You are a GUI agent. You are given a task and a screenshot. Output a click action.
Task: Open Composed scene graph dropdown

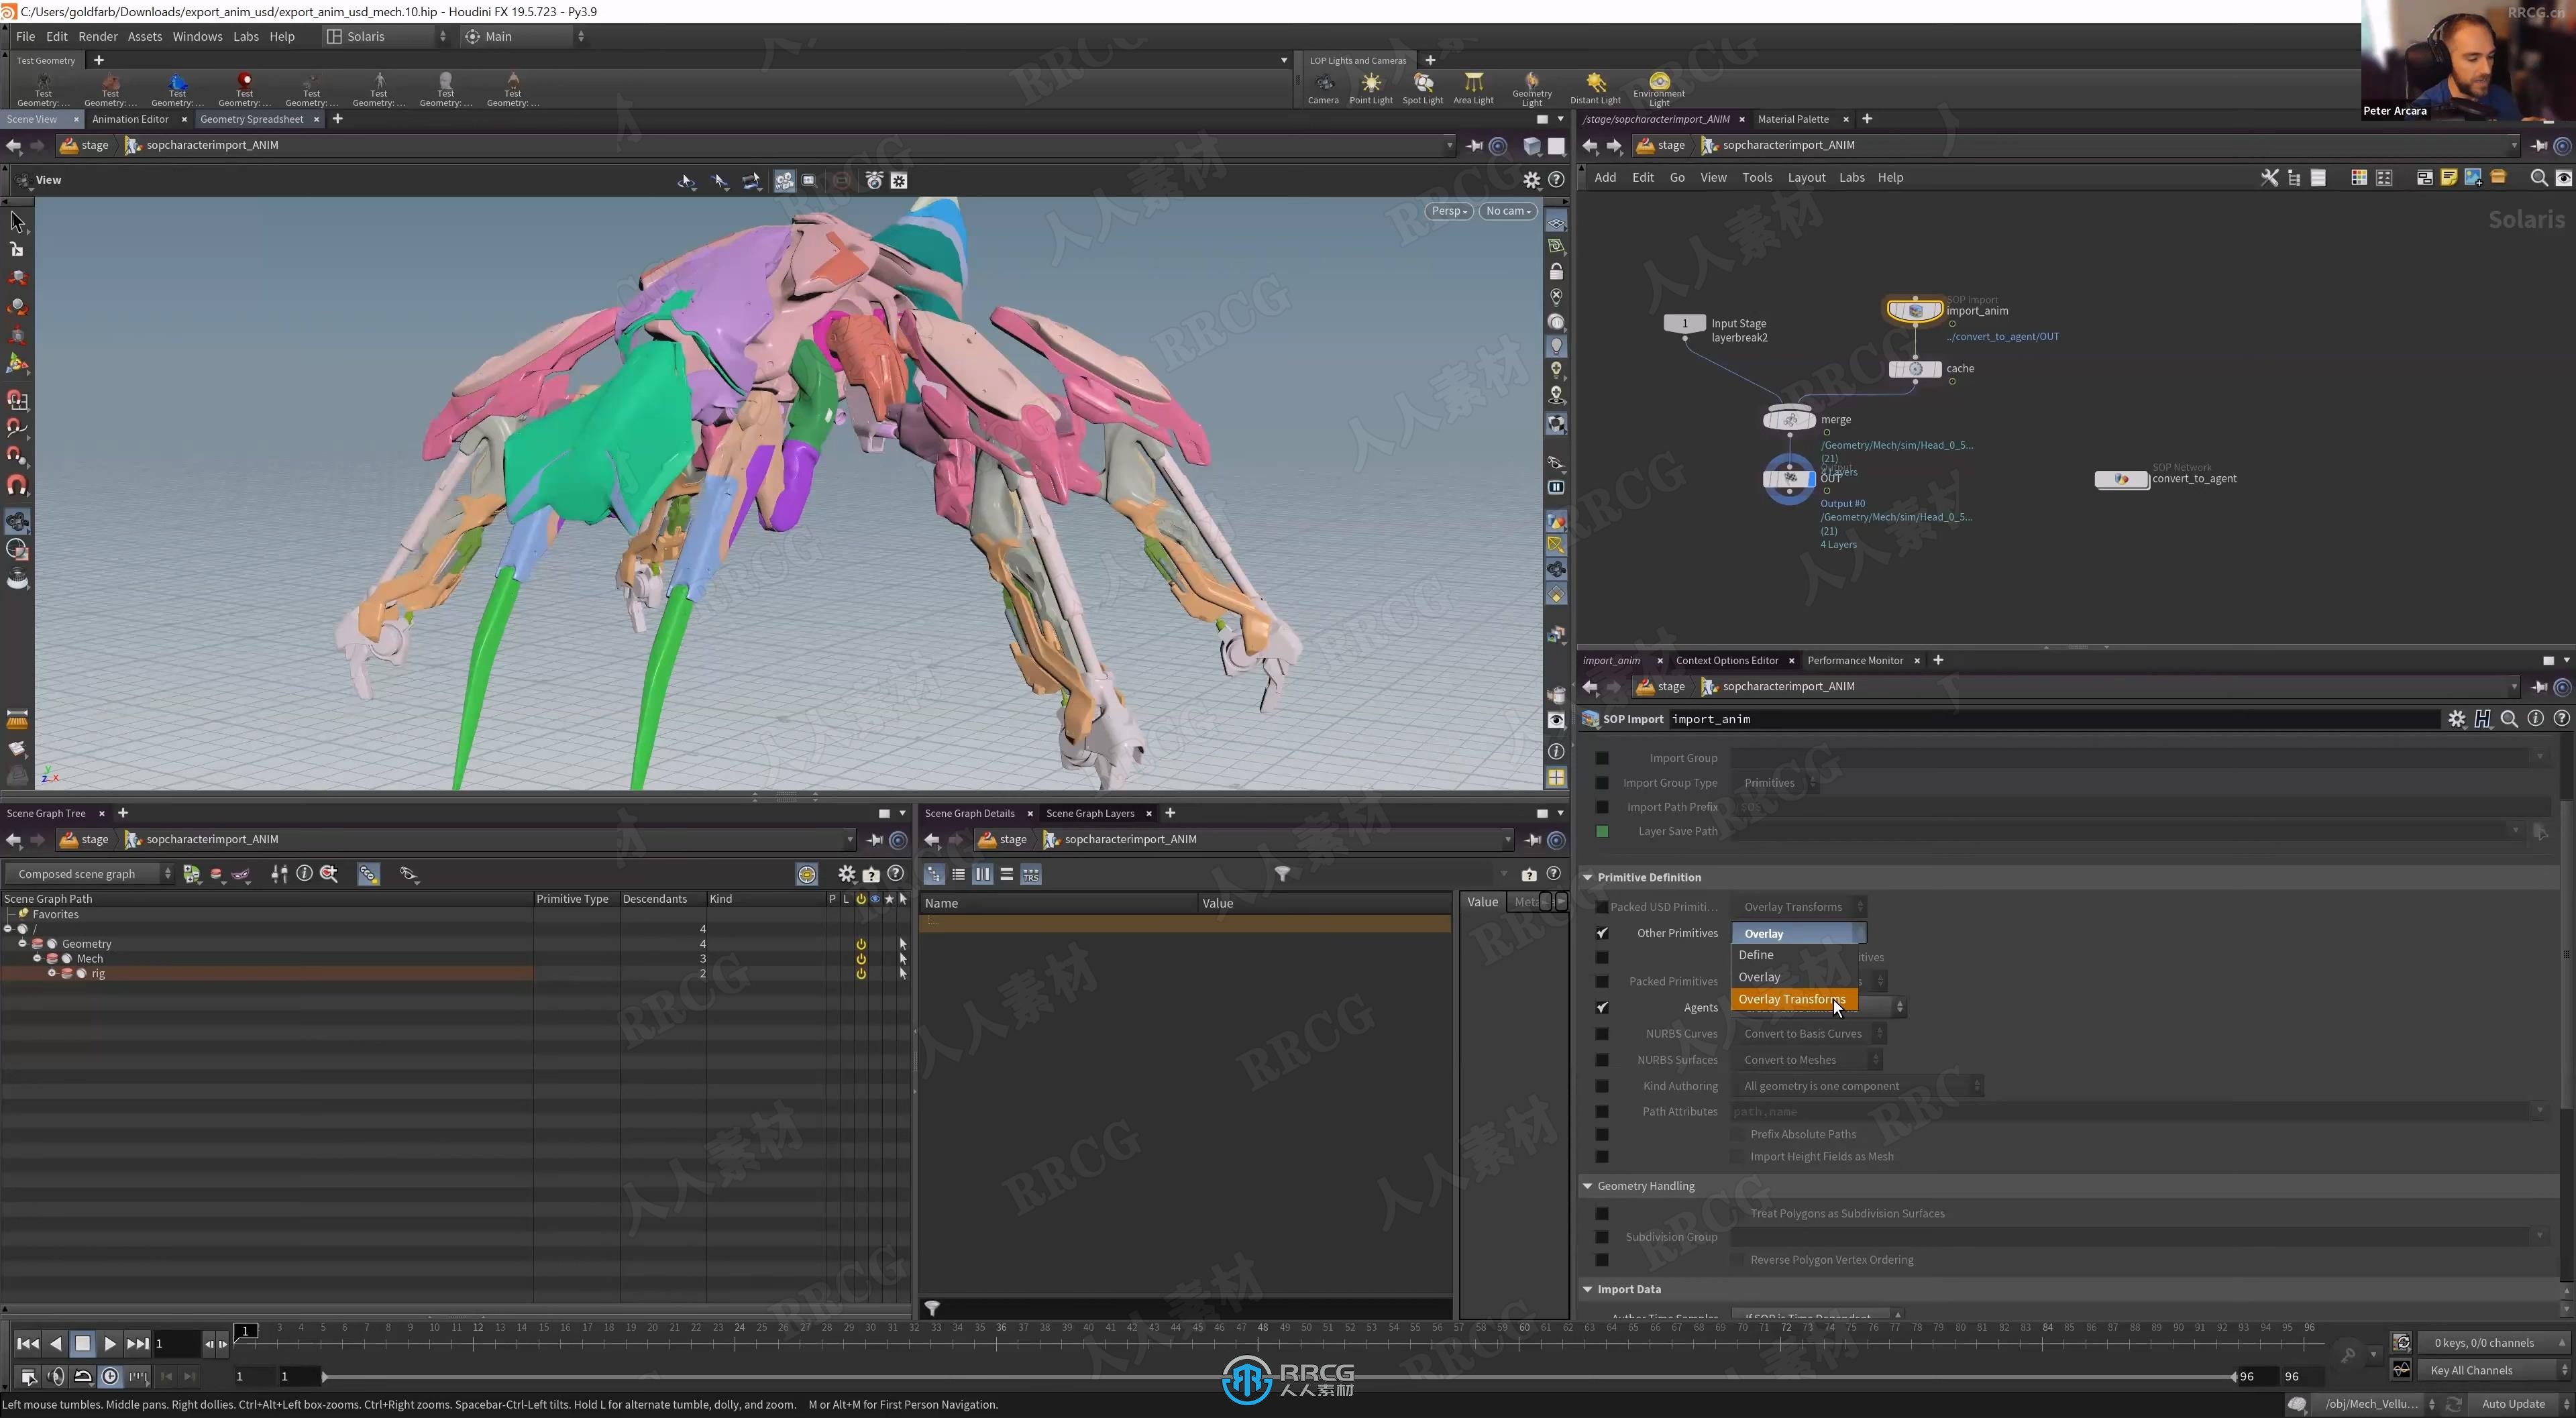(90, 874)
